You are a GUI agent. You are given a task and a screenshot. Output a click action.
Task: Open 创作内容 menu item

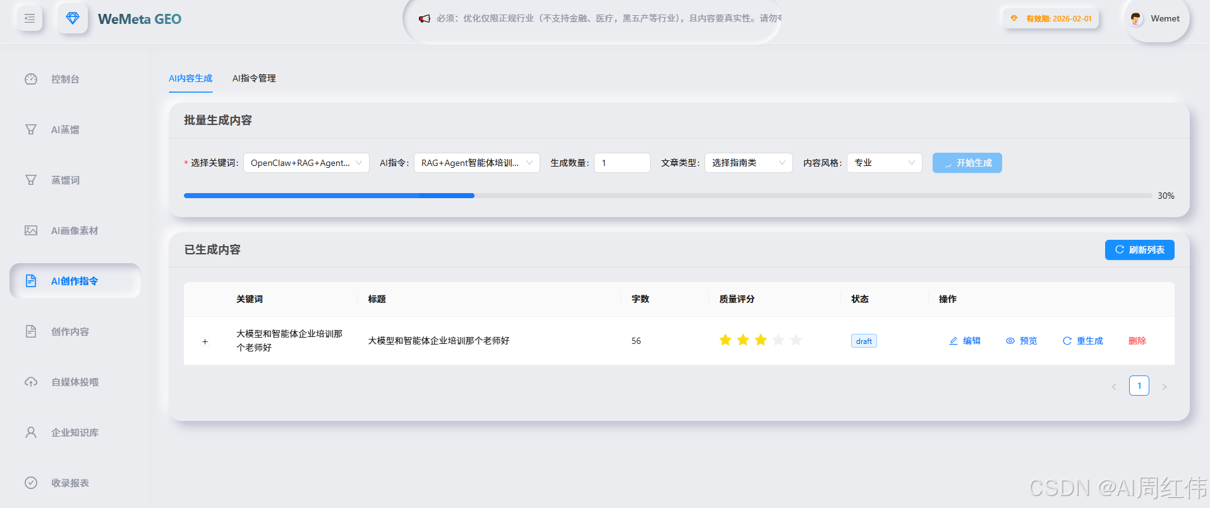pyautogui.click(x=75, y=331)
